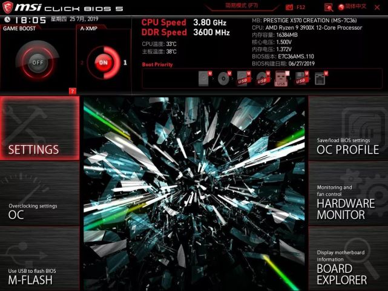Open the HARDWARE MONITOR tile
The image size is (388, 291).
[348, 194]
